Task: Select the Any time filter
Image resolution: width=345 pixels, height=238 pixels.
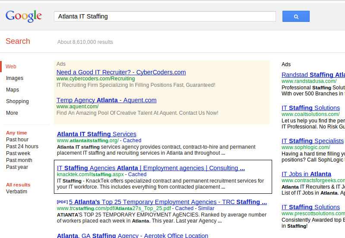Action: point(16,133)
